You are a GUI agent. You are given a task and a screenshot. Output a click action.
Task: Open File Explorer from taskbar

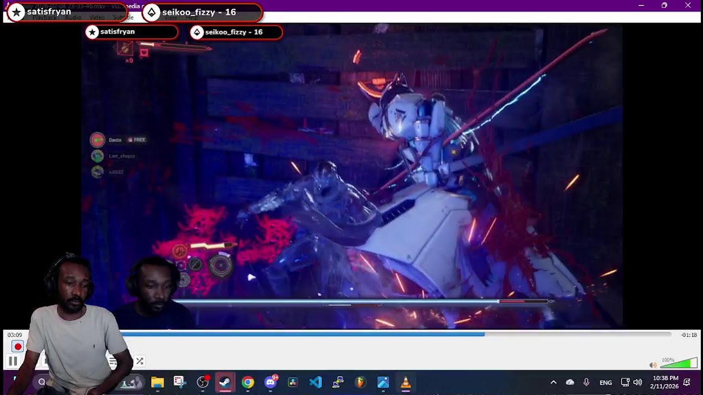(x=158, y=382)
